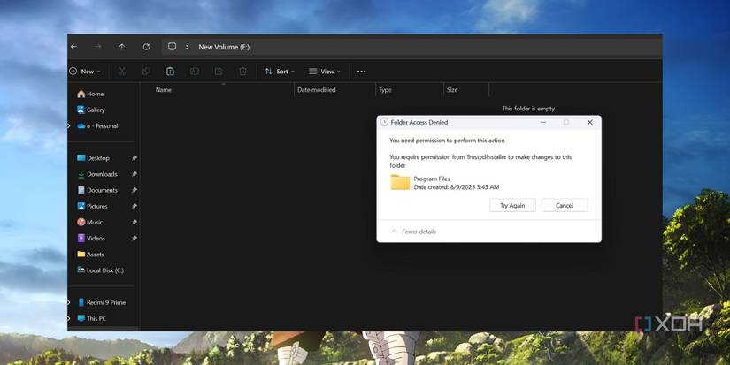Unpin Documents using its pin icon
The height and width of the screenshot is (365, 730).
click(x=134, y=190)
